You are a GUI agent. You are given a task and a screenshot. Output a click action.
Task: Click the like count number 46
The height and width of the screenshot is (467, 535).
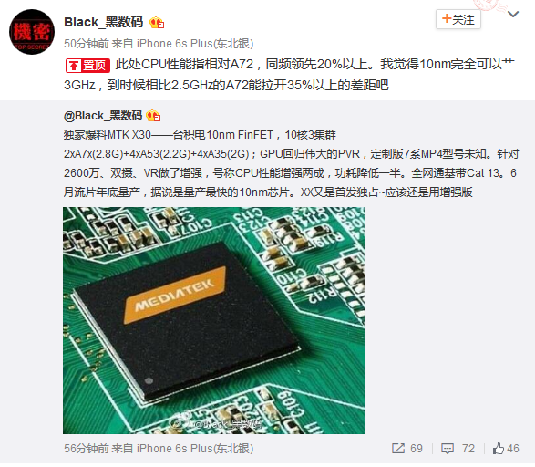[513, 448]
